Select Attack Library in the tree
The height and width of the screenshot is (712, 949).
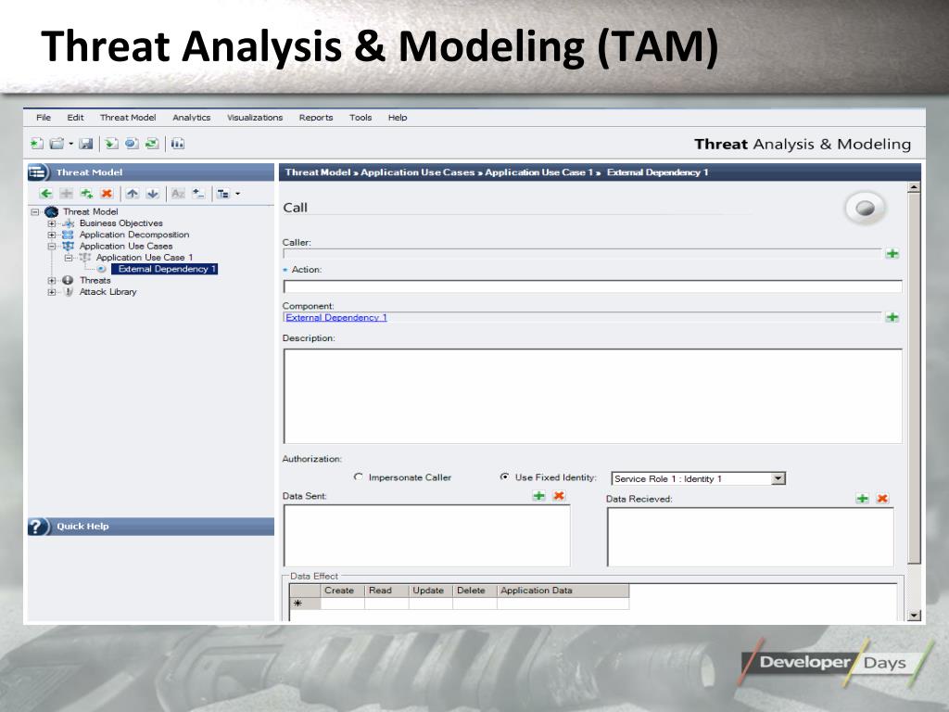pos(108,292)
